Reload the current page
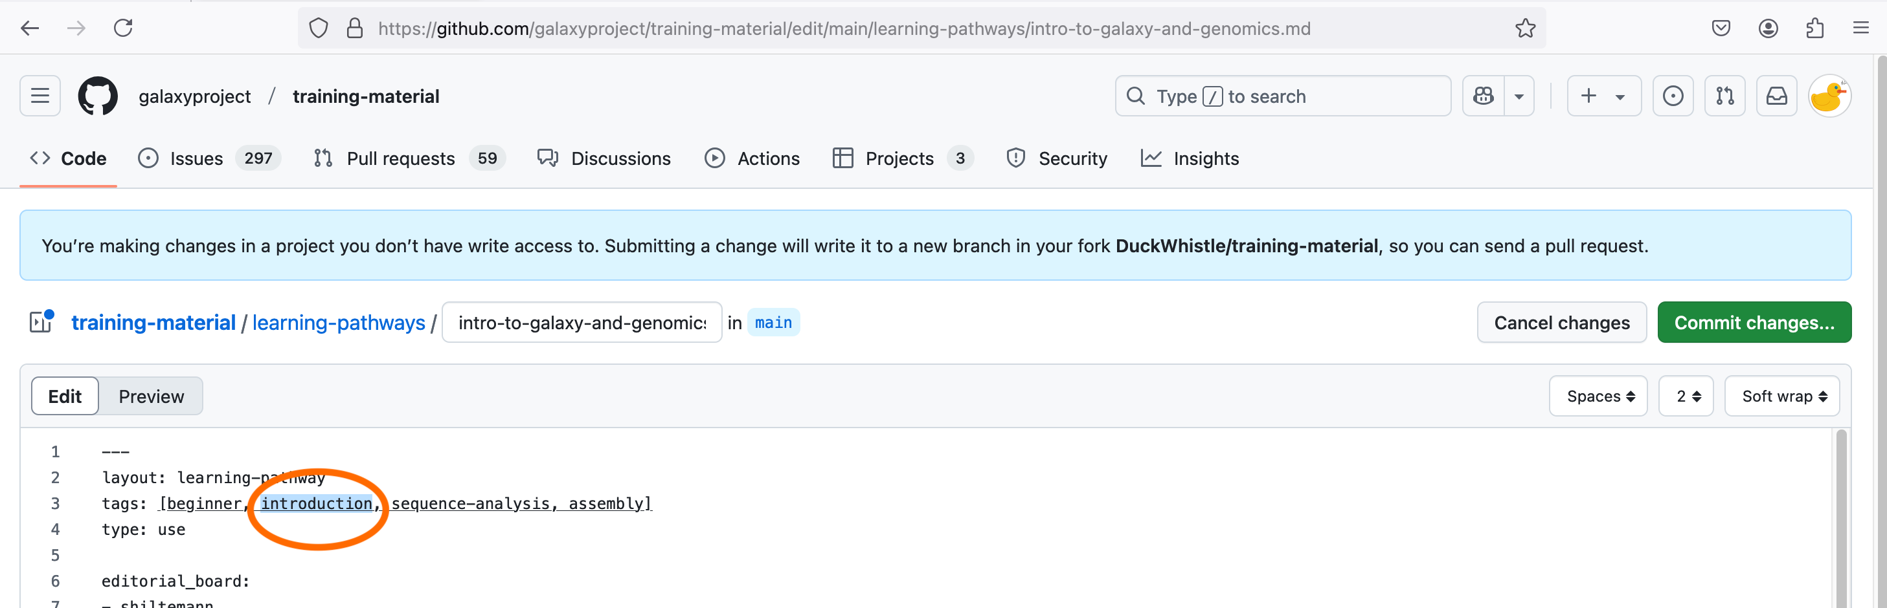1887x608 pixels. pyautogui.click(x=123, y=28)
